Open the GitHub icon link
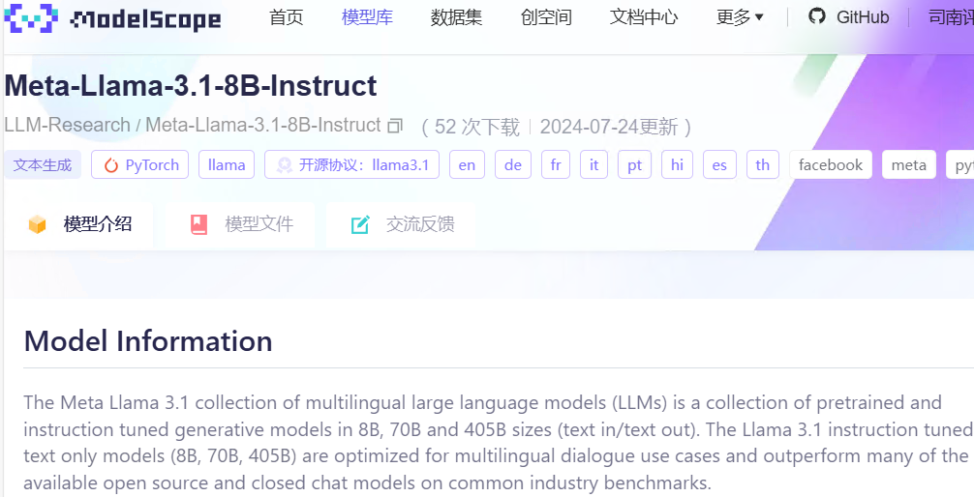Viewport: 974px width, 497px height. coord(817,16)
